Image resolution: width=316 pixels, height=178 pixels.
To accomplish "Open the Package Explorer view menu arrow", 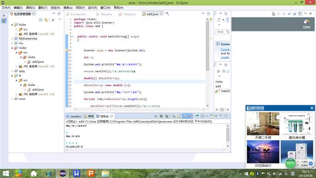I will coord(60,19).
